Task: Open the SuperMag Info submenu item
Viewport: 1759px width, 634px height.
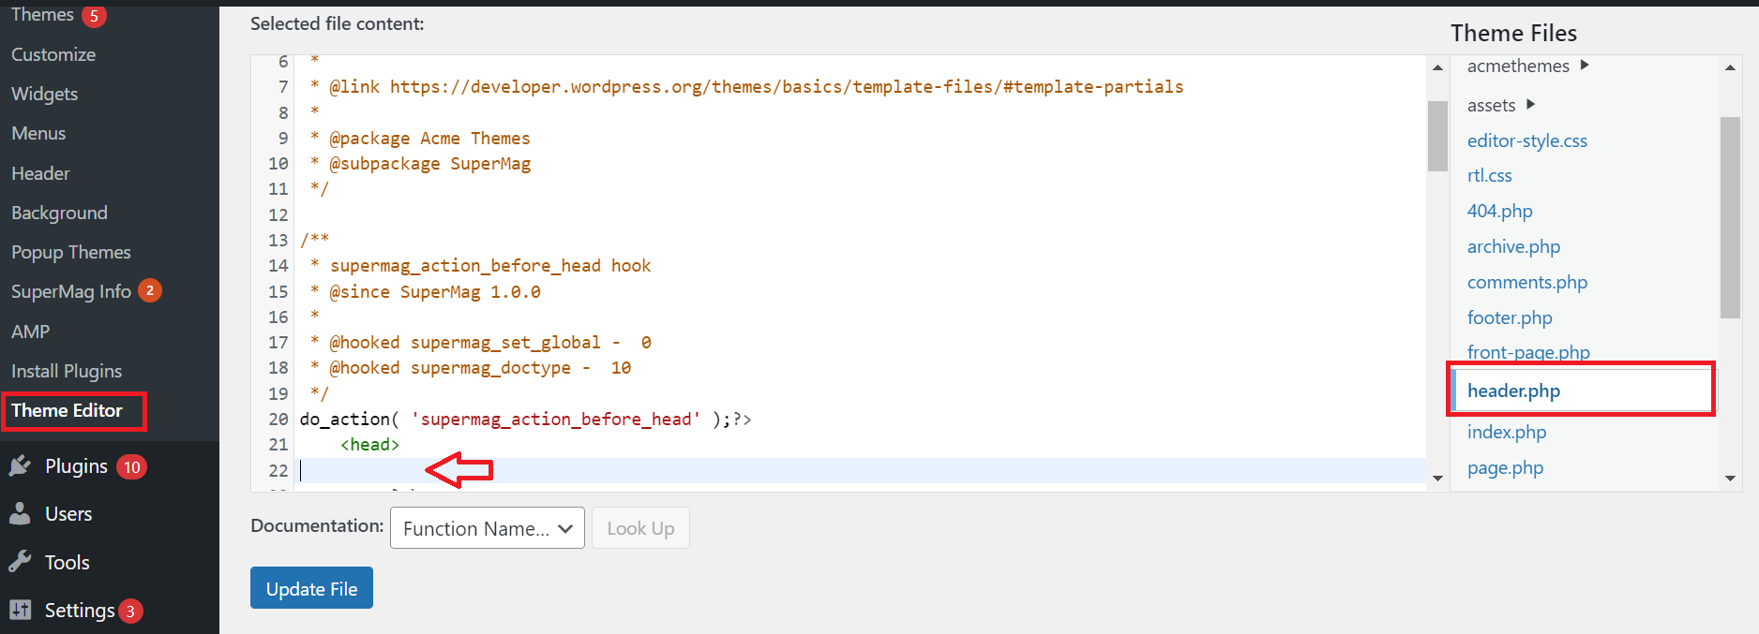Action: pyautogui.click(x=71, y=291)
